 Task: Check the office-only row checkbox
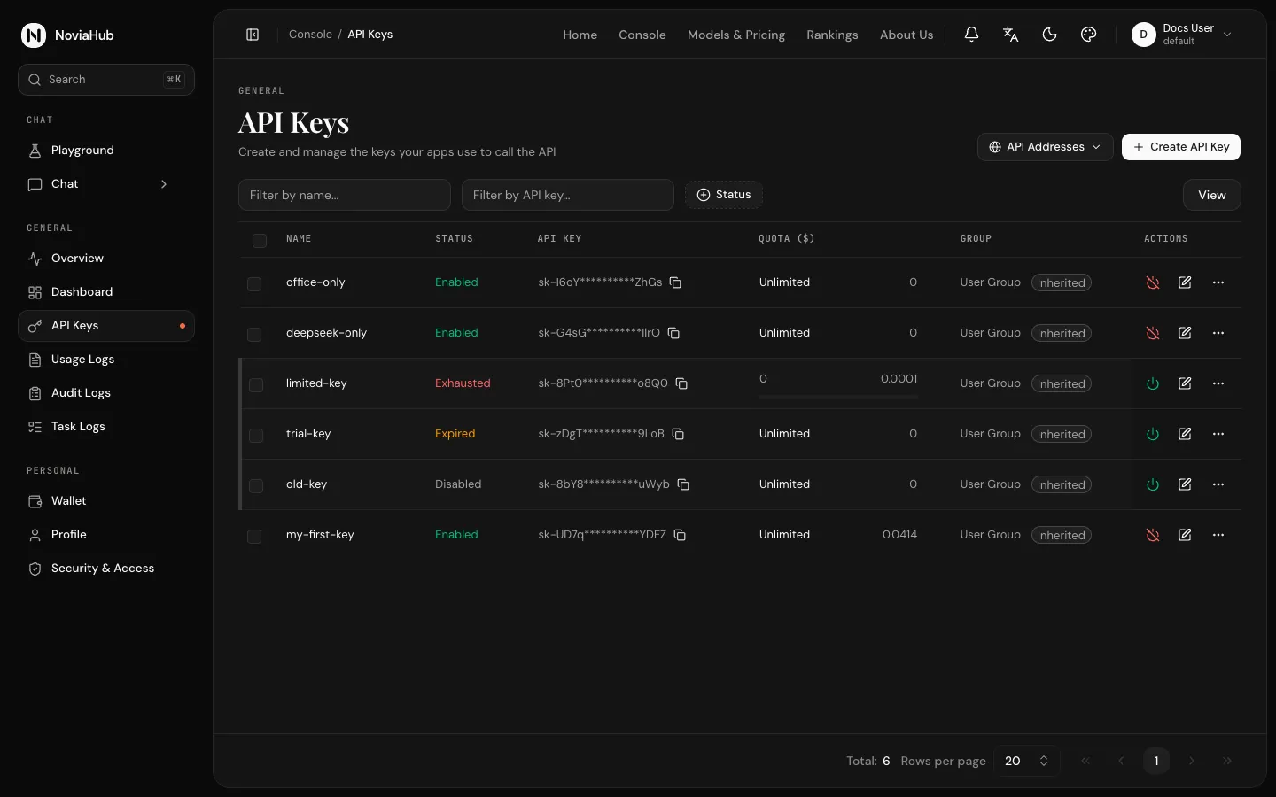coord(254,283)
